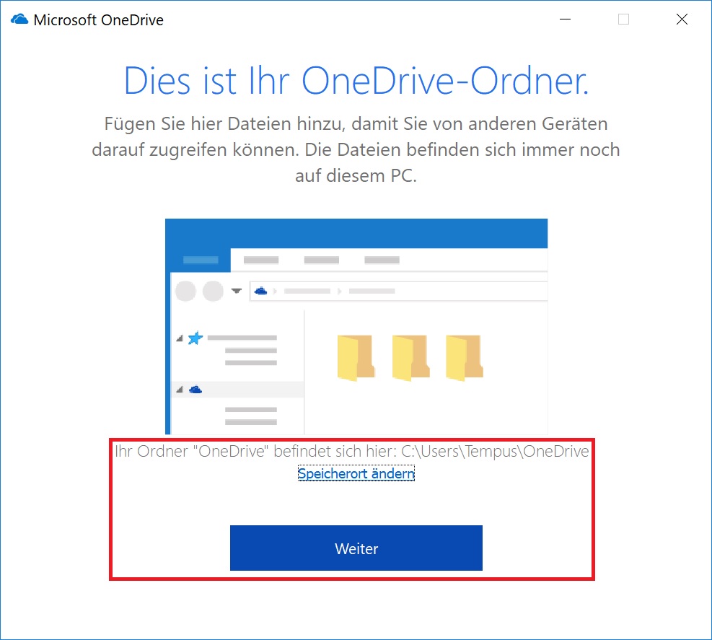The height and width of the screenshot is (640, 712).
Task: Click the explorer illustration image
Action: pos(356,327)
